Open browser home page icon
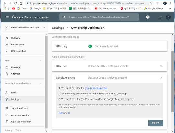Screen dimensions: 175x133 pyautogui.click(x=21, y=3)
